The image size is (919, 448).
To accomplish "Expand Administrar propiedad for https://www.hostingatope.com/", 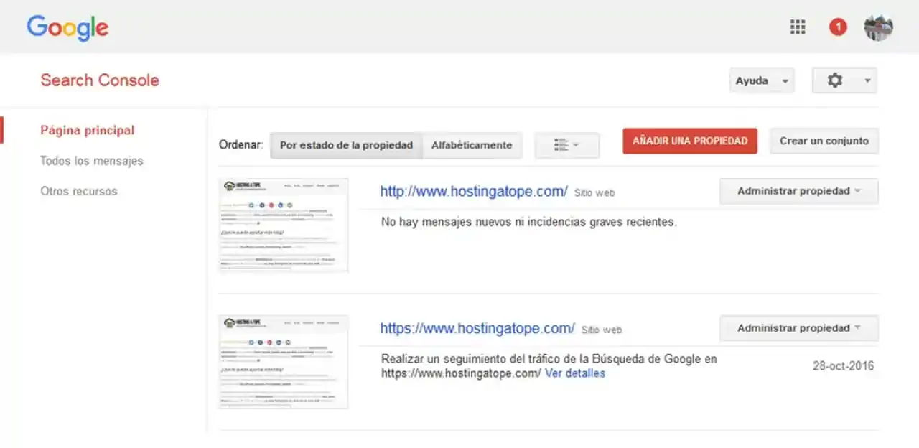I will pos(798,328).
